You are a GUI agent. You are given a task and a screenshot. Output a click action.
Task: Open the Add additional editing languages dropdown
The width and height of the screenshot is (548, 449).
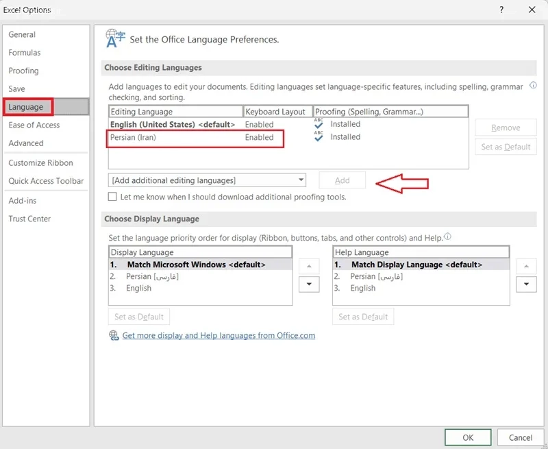(x=207, y=180)
